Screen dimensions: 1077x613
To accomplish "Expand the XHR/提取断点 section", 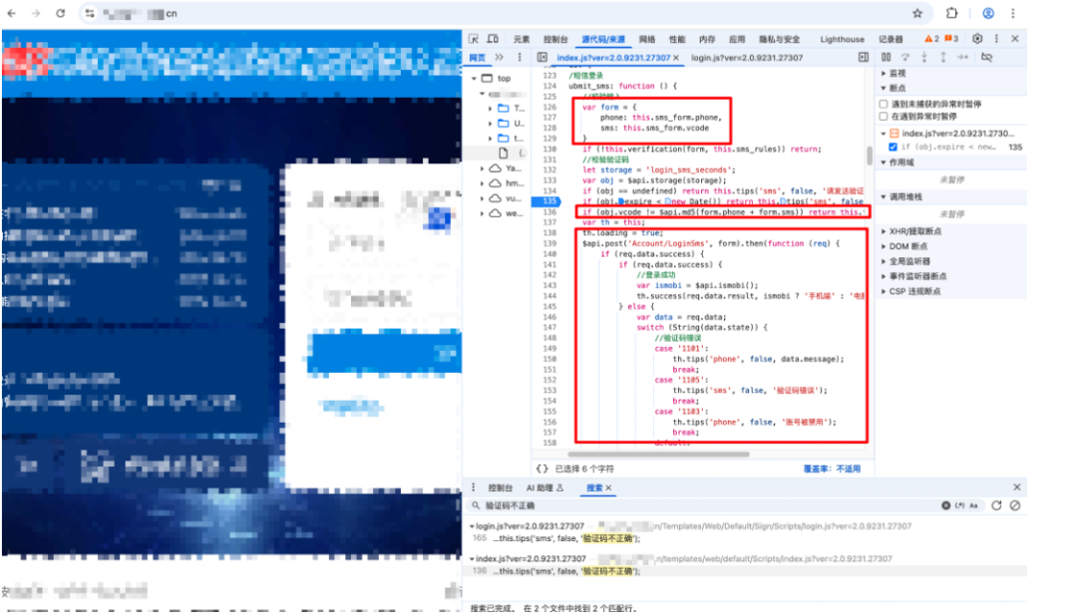I will [917, 231].
